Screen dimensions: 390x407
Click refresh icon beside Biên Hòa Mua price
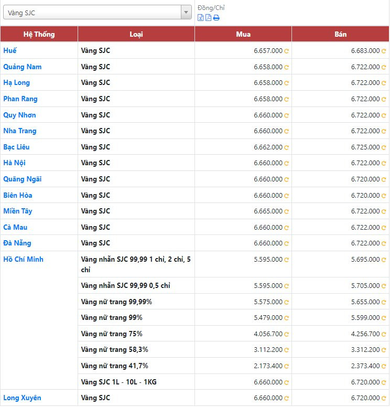point(286,196)
